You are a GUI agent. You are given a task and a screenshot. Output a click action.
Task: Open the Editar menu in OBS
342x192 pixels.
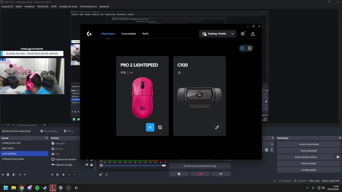pyautogui.click(x=19, y=6)
